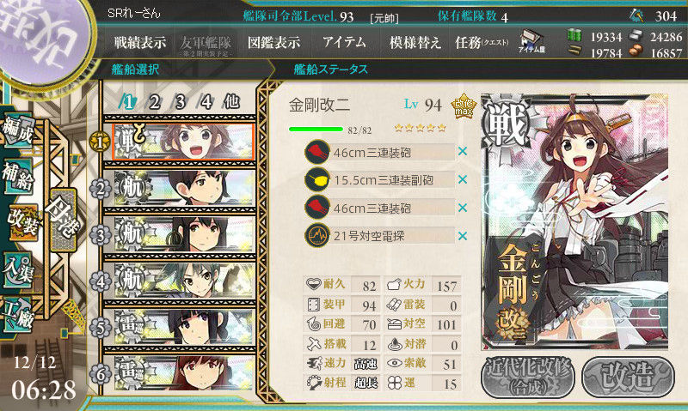Open the 戦績表示 records menu
The height and width of the screenshot is (411, 688).
tap(140, 42)
